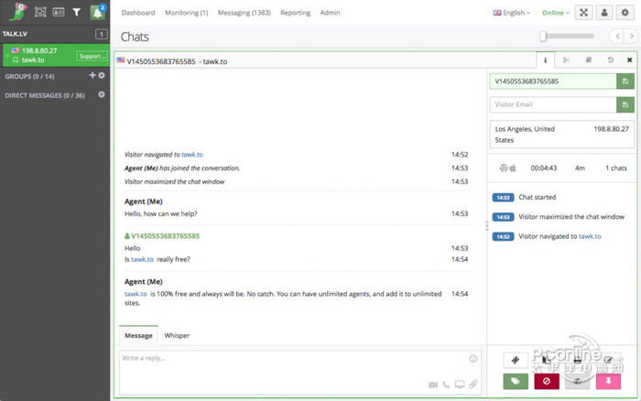Screen dimensions: 641x401
Task: Attach a file with paperclip icon
Action: 473,385
